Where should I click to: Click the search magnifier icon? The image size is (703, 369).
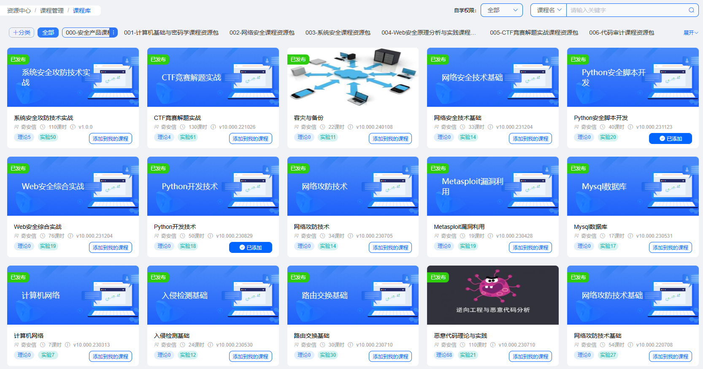pyautogui.click(x=691, y=10)
